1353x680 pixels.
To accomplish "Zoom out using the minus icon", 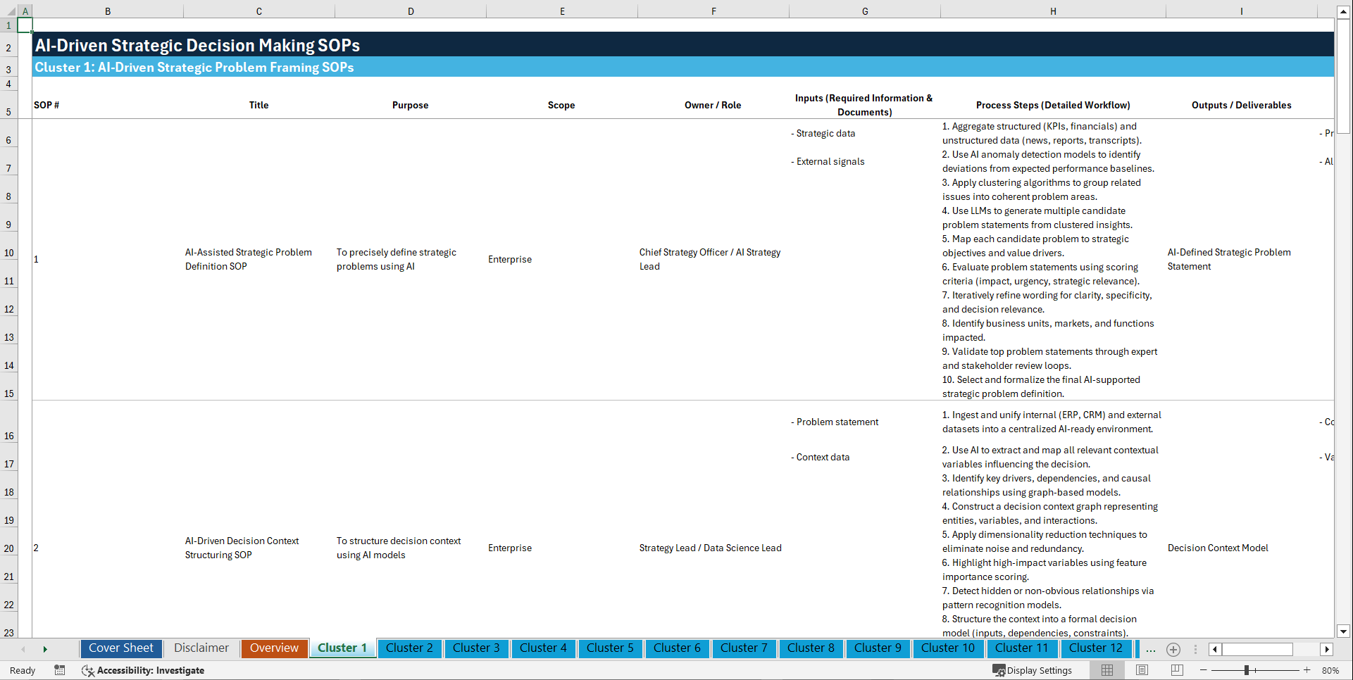I will (x=1204, y=670).
